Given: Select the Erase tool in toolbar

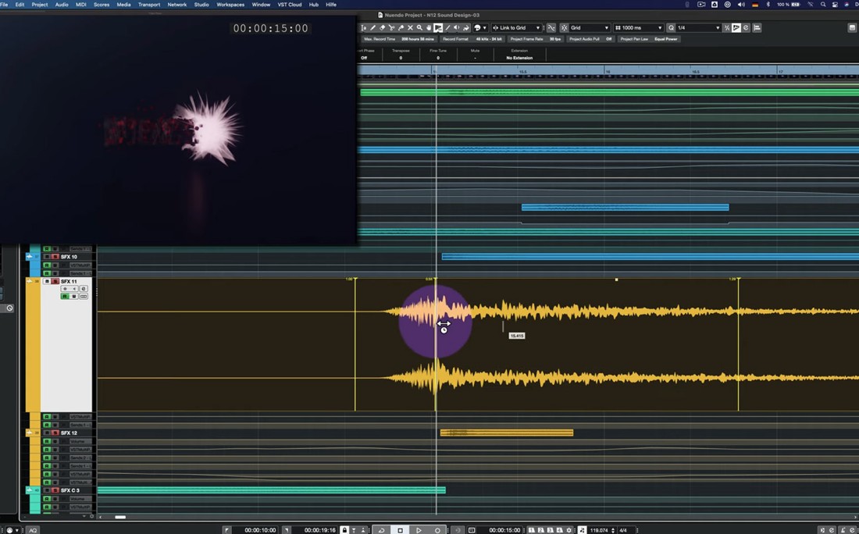Looking at the screenshot, I should 382,28.
